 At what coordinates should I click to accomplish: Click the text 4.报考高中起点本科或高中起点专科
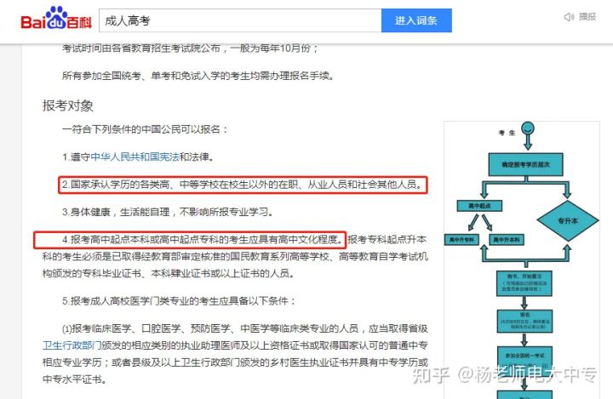click(x=203, y=240)
